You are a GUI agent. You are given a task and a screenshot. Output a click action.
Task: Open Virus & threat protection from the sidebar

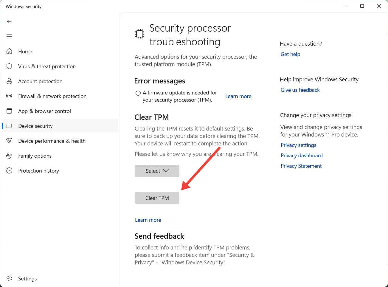[47, 66]
